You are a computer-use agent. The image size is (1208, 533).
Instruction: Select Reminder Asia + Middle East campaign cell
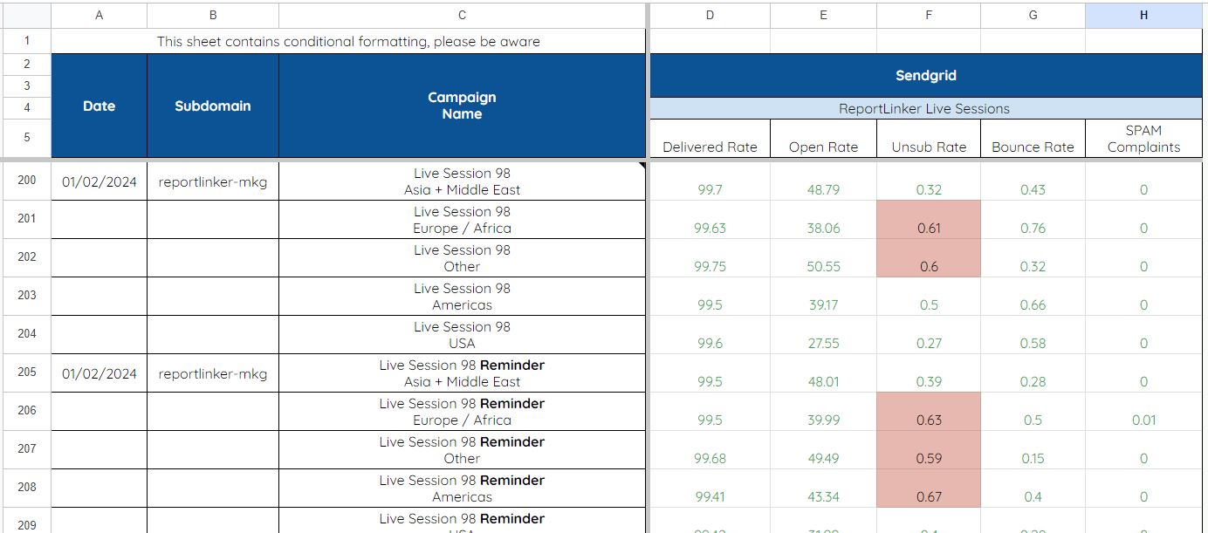pyautogui.click(x=462, y=373)
